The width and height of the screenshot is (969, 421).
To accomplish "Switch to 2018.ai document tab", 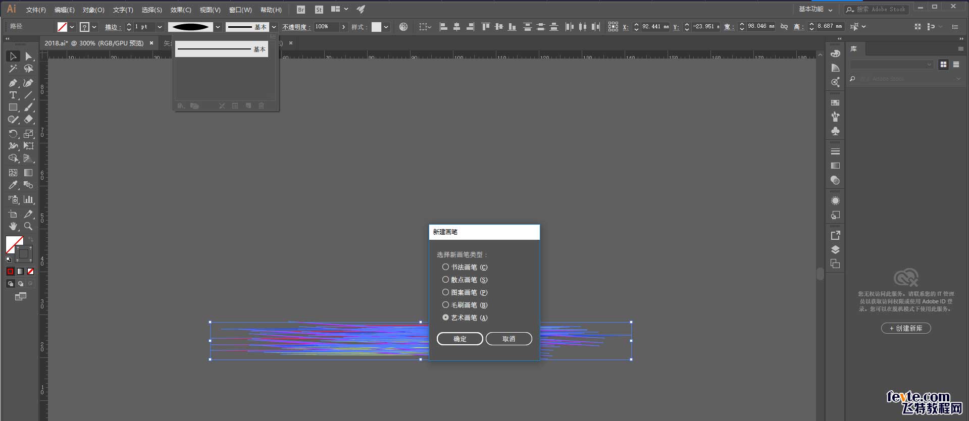I will click(94, 43).
